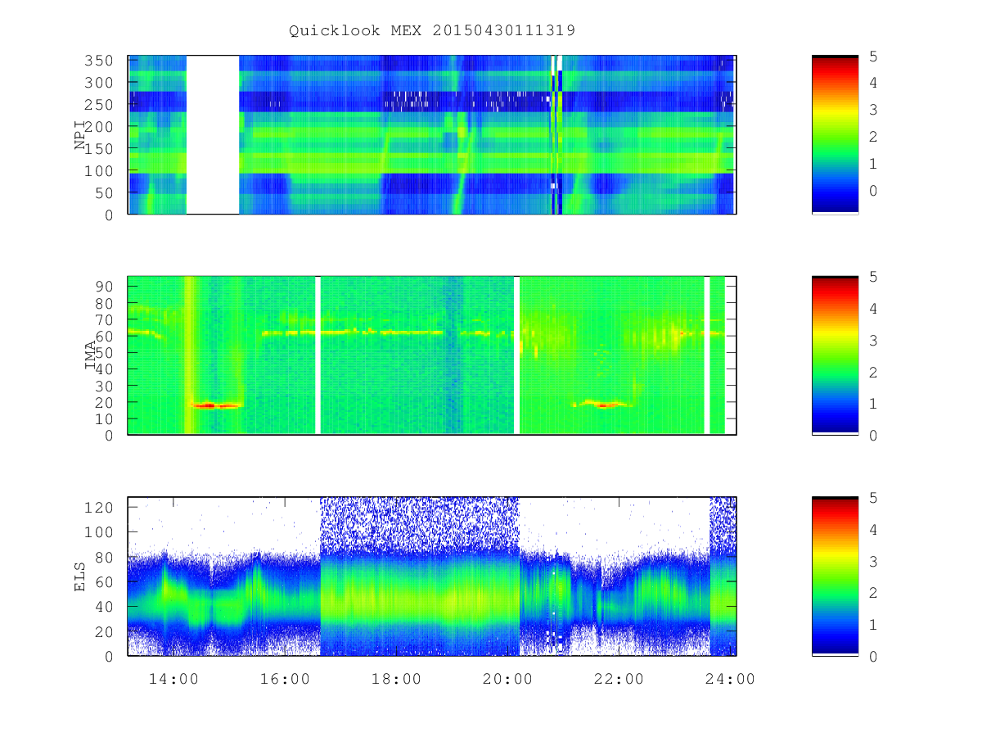Click the 90 tick on the IMA axis

(x=104, y=286)
